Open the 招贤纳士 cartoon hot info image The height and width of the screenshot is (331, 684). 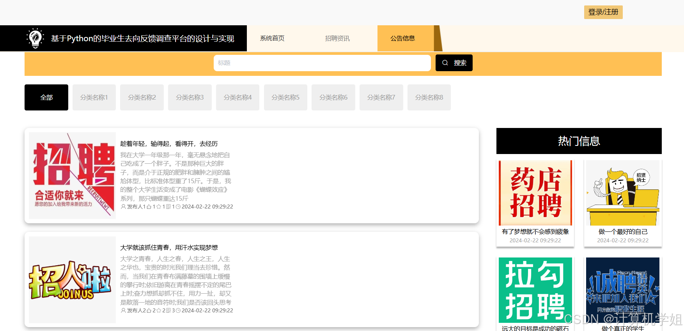[x=623, y=193]
